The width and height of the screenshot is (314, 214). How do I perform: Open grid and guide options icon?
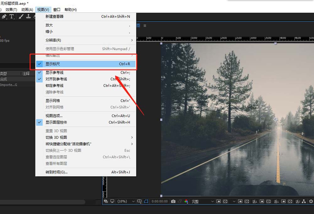pyautogui.click(x=139, y=201)
